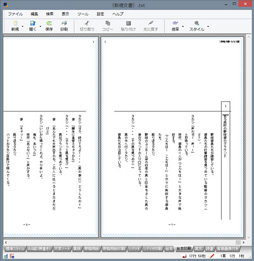Expand the dropdown arrow next to スタイル
254x261 pixels.
[x=208, y=27]
